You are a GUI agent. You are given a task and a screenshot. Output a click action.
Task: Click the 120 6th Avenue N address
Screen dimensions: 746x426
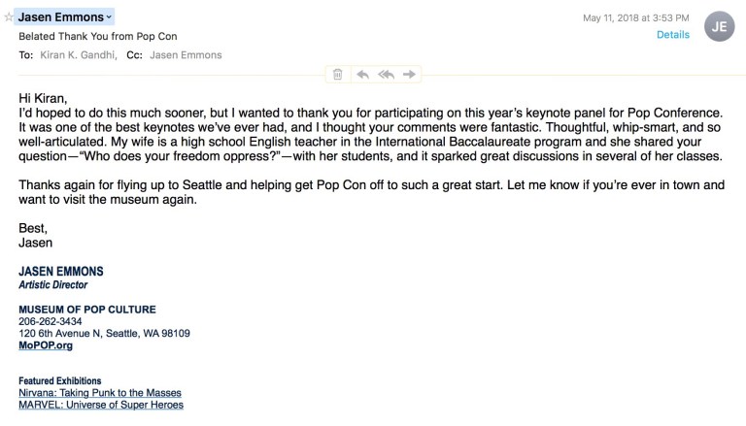pyautogui.click(x=104, y=333)
